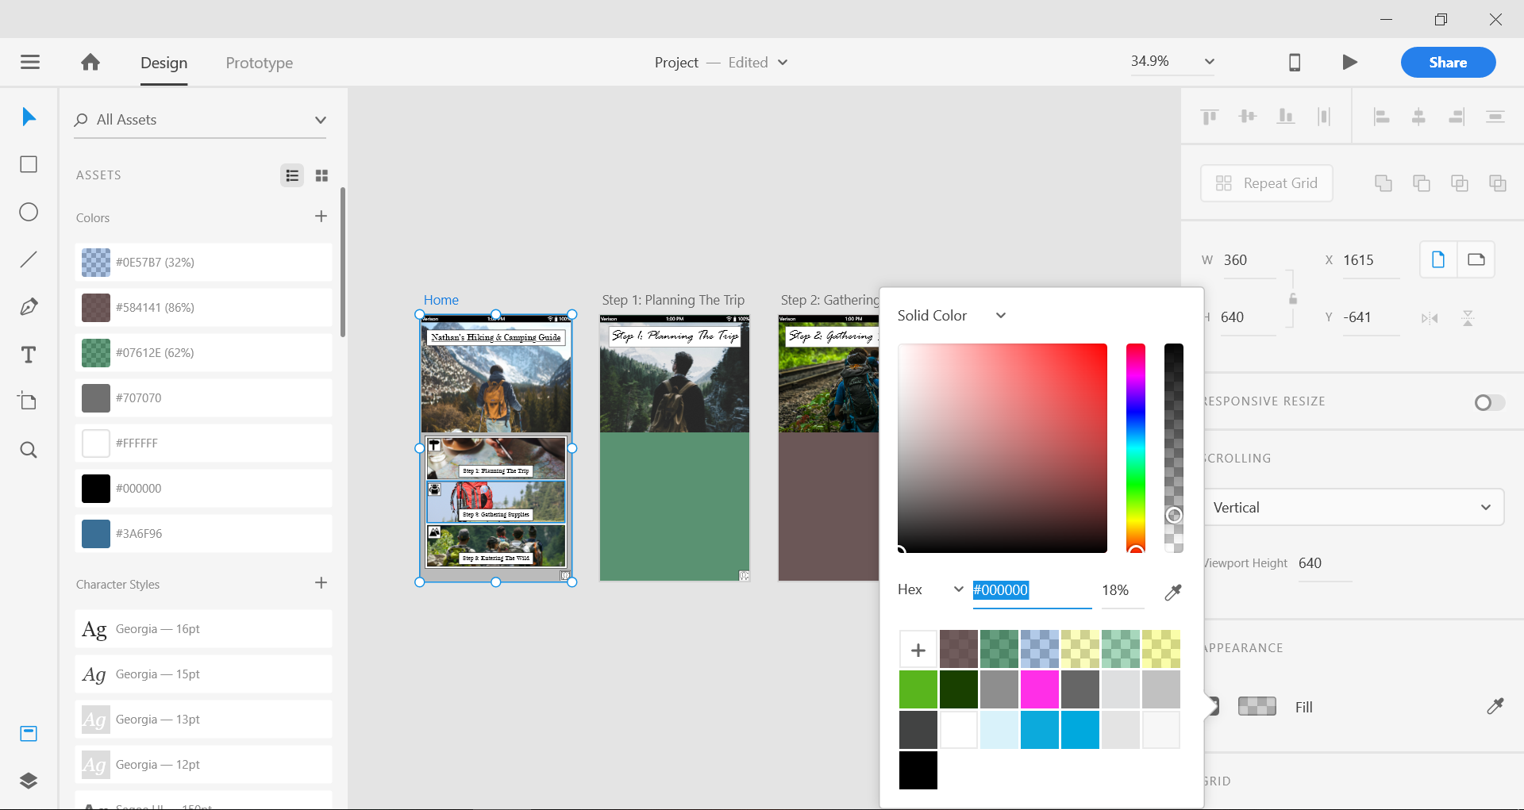Select the Step 1: Planning The Trip artboard title

(673, 300)
